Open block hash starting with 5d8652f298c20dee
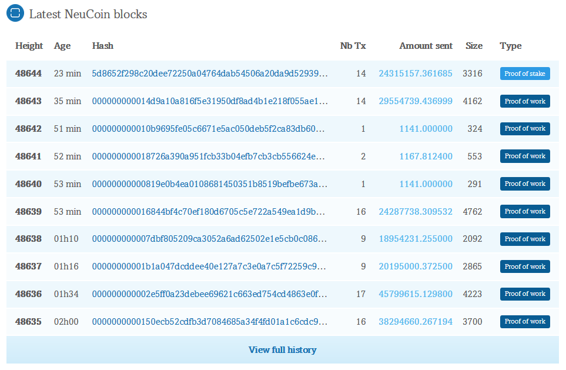This screenshot has width=566, height=370. point(210,74)
